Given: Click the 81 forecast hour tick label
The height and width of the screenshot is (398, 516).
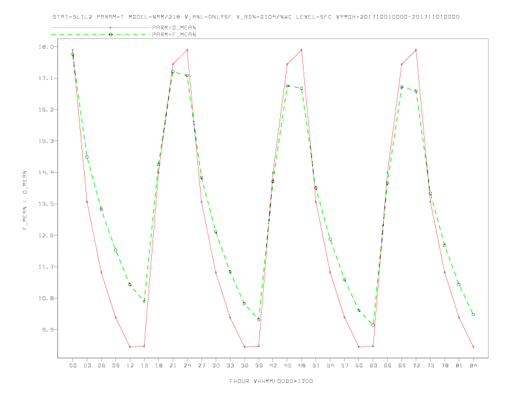Looking at the screenshot, I should [459, 365].
